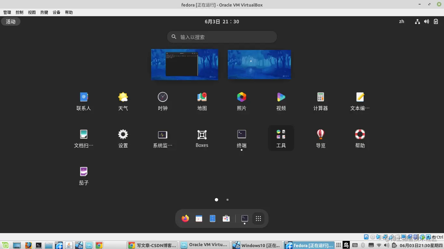
Task: Open 设置 (Settings) gear icon
Action: tap(123, 139)
